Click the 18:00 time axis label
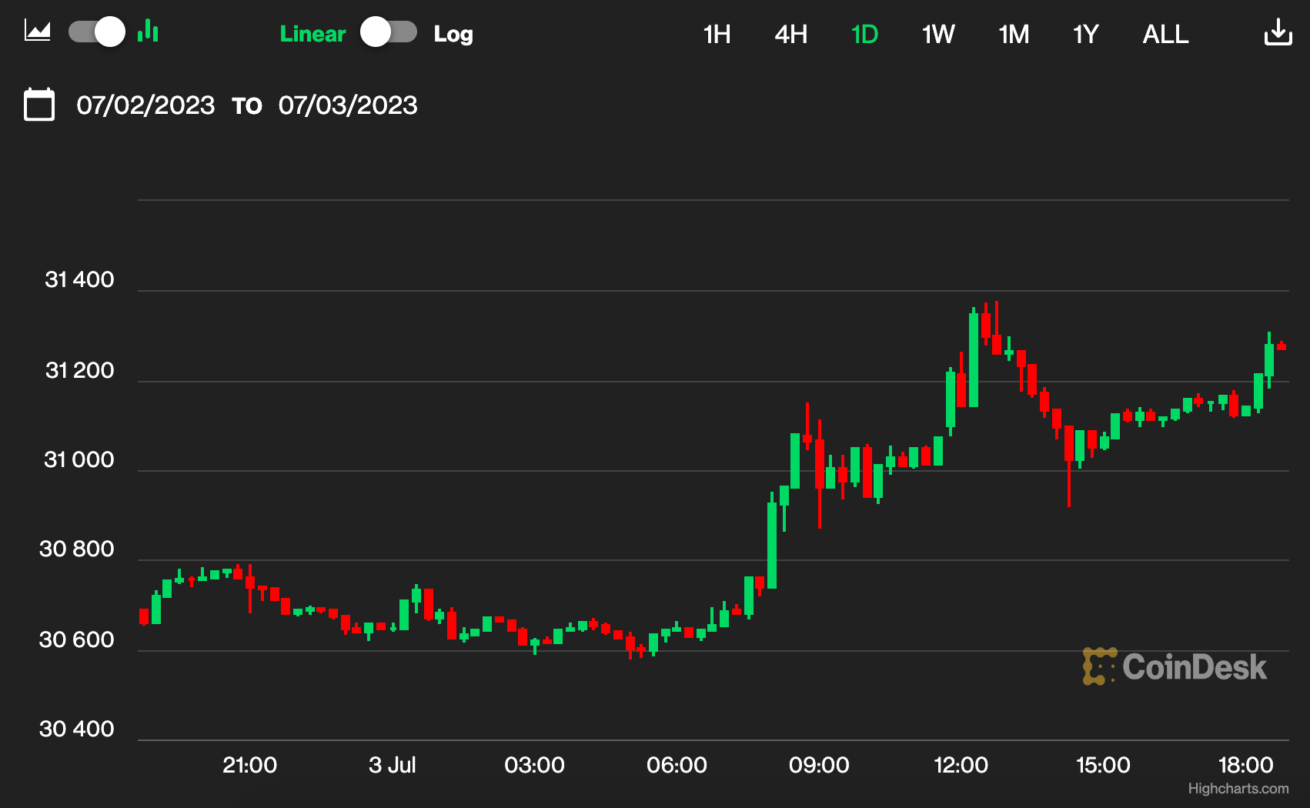 [1245, 765]
